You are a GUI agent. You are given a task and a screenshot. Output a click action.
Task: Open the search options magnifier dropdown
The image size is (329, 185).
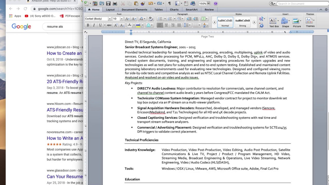(x=273, y=4)
